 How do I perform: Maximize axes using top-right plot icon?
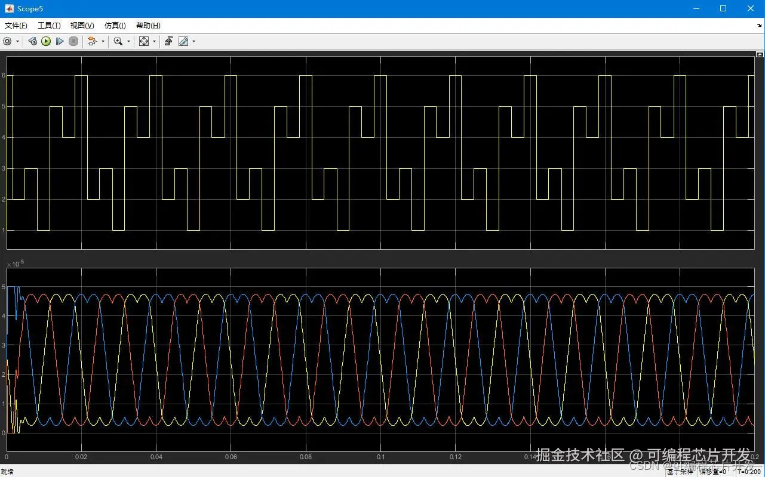(760, 54)
